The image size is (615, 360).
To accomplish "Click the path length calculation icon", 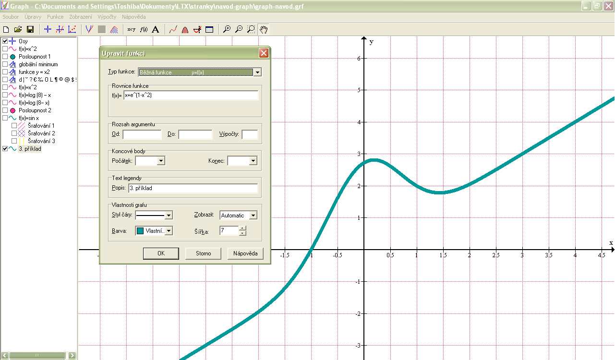I will tap(197, 29).
